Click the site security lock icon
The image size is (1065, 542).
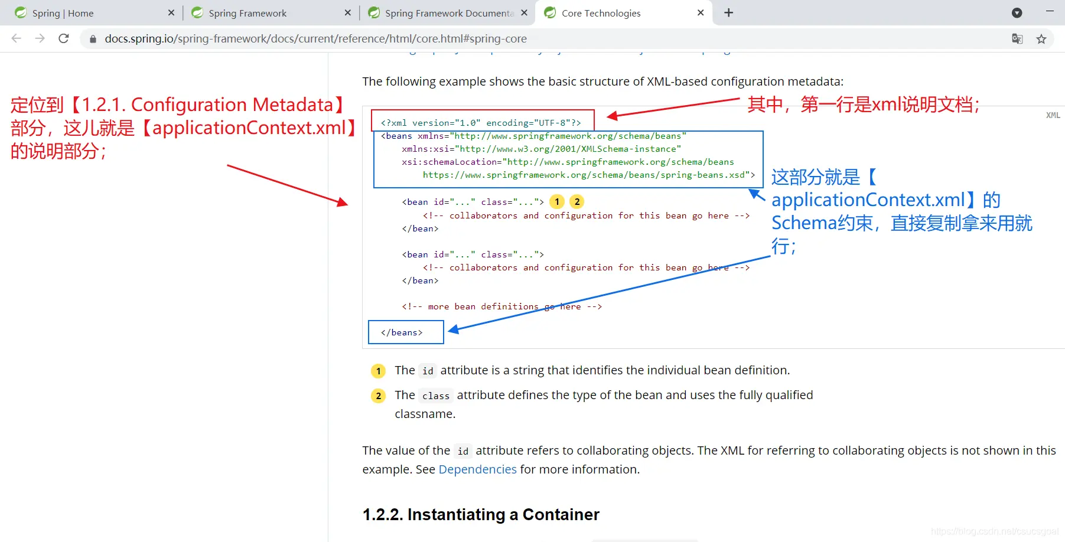pyautogui.click(x=93, y=39)
